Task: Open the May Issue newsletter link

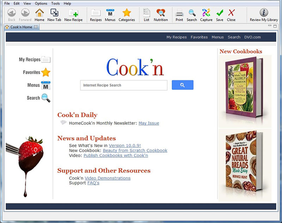Action: [149, 123]
